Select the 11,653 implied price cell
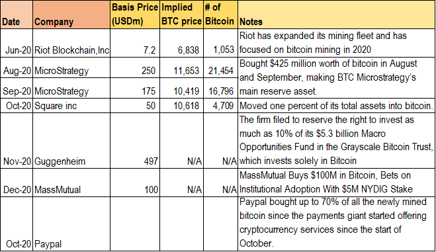Viewport: 436px width, 252px height. pyautogui.click(x=181, y=67)
